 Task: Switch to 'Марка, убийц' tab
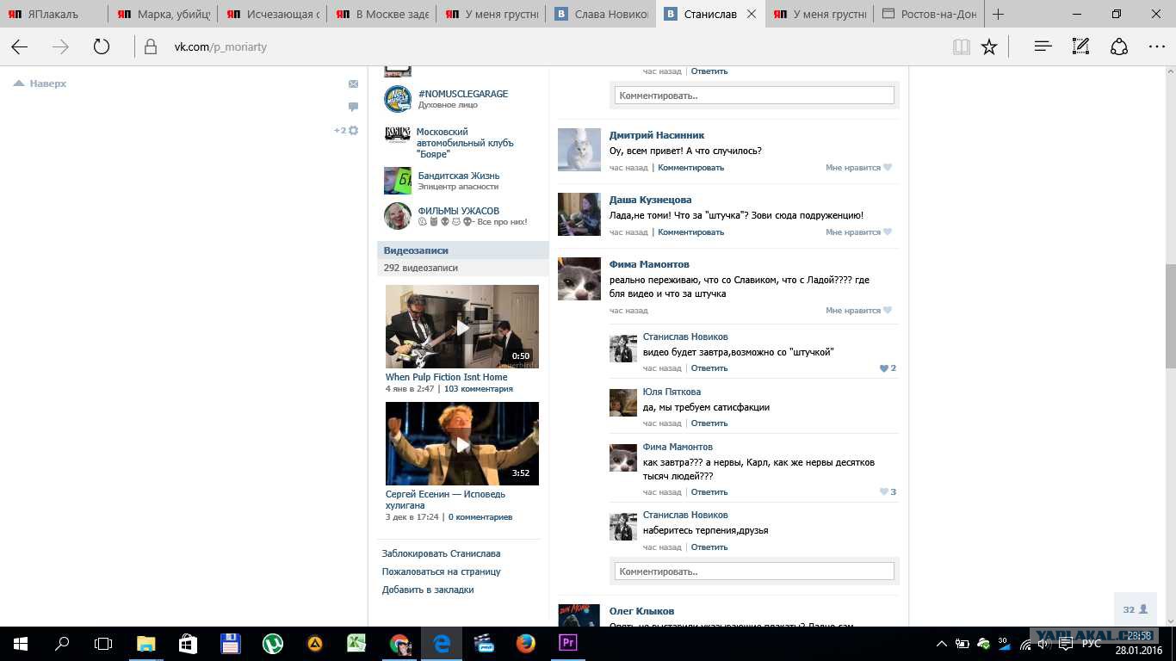164,14
